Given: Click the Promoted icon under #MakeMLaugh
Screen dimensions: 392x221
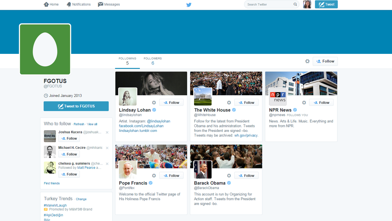Looking at the screenshot, I should click(46, 209).
